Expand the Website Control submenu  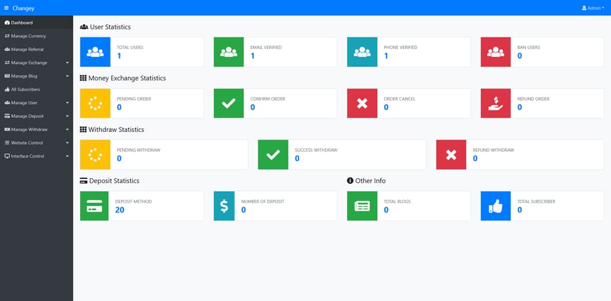[x=36, y=143]
